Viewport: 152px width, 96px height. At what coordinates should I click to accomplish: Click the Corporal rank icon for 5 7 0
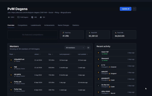click(110, 67)
